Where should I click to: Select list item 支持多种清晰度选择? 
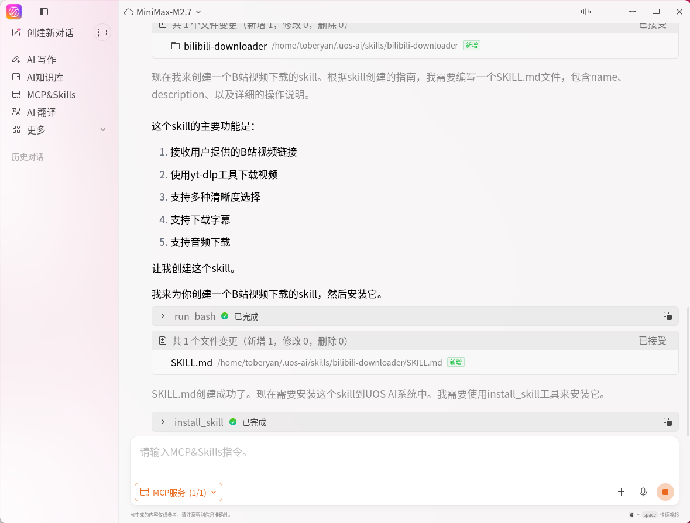215,197
